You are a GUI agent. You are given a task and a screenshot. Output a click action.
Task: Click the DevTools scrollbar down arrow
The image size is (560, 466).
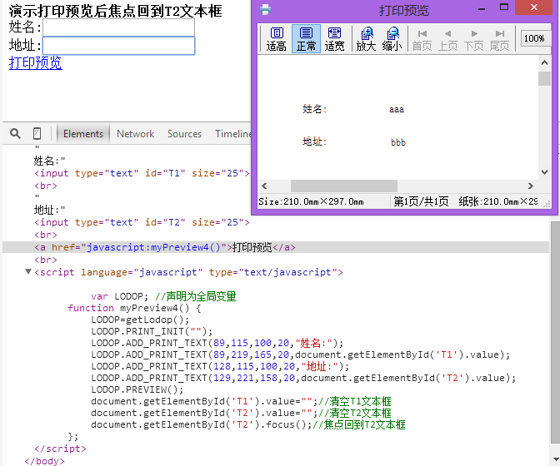(555, 459)
